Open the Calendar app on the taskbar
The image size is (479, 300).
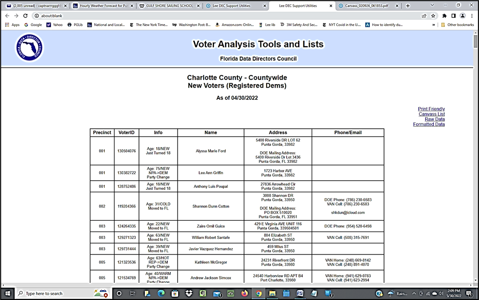click(286, 294)
